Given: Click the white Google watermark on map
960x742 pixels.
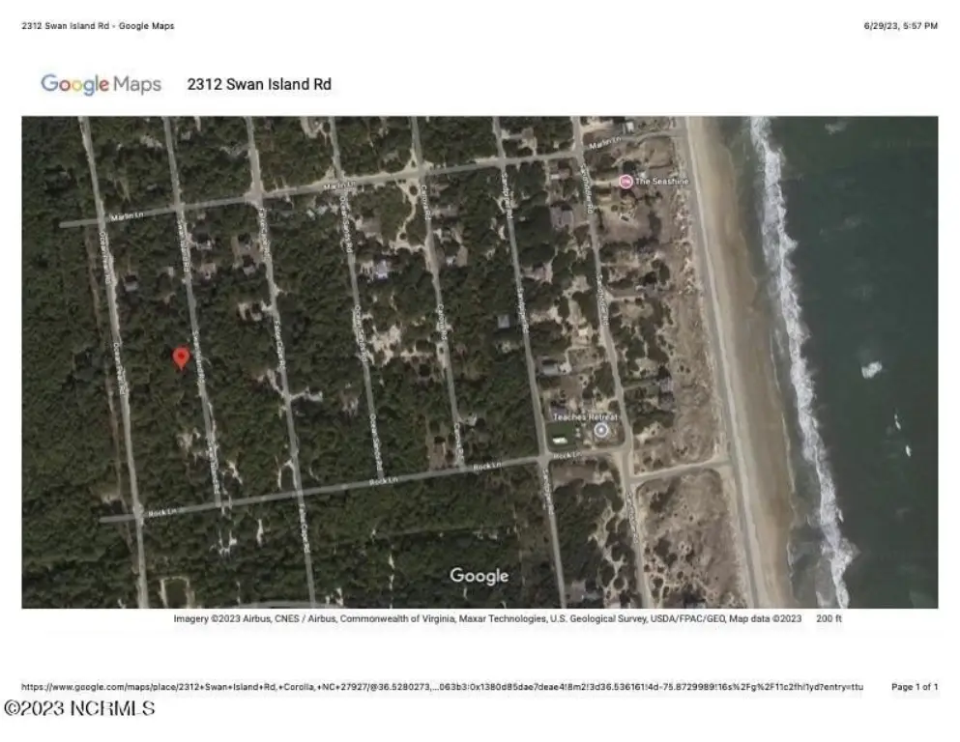Looking at the screenshot, I should pyautogui.click(x=480, y=576).
